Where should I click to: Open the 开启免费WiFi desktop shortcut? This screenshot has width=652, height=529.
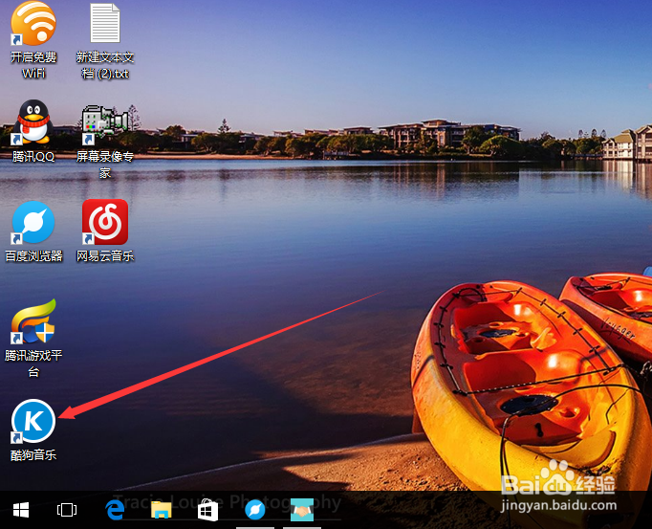coord(33,23)
